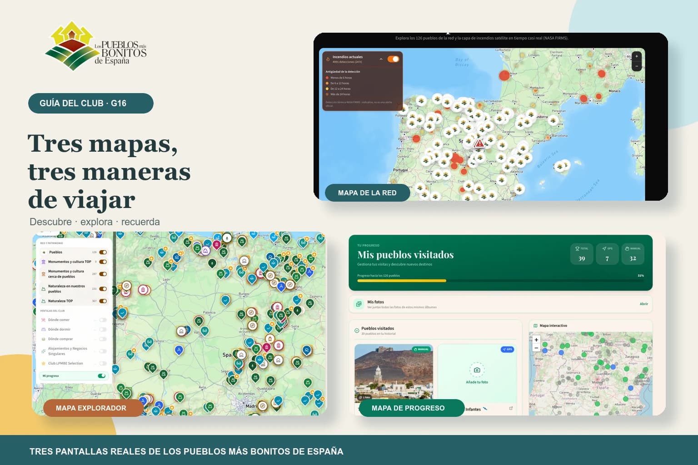Click the Monumentos y cultura TOP icon

44,262
